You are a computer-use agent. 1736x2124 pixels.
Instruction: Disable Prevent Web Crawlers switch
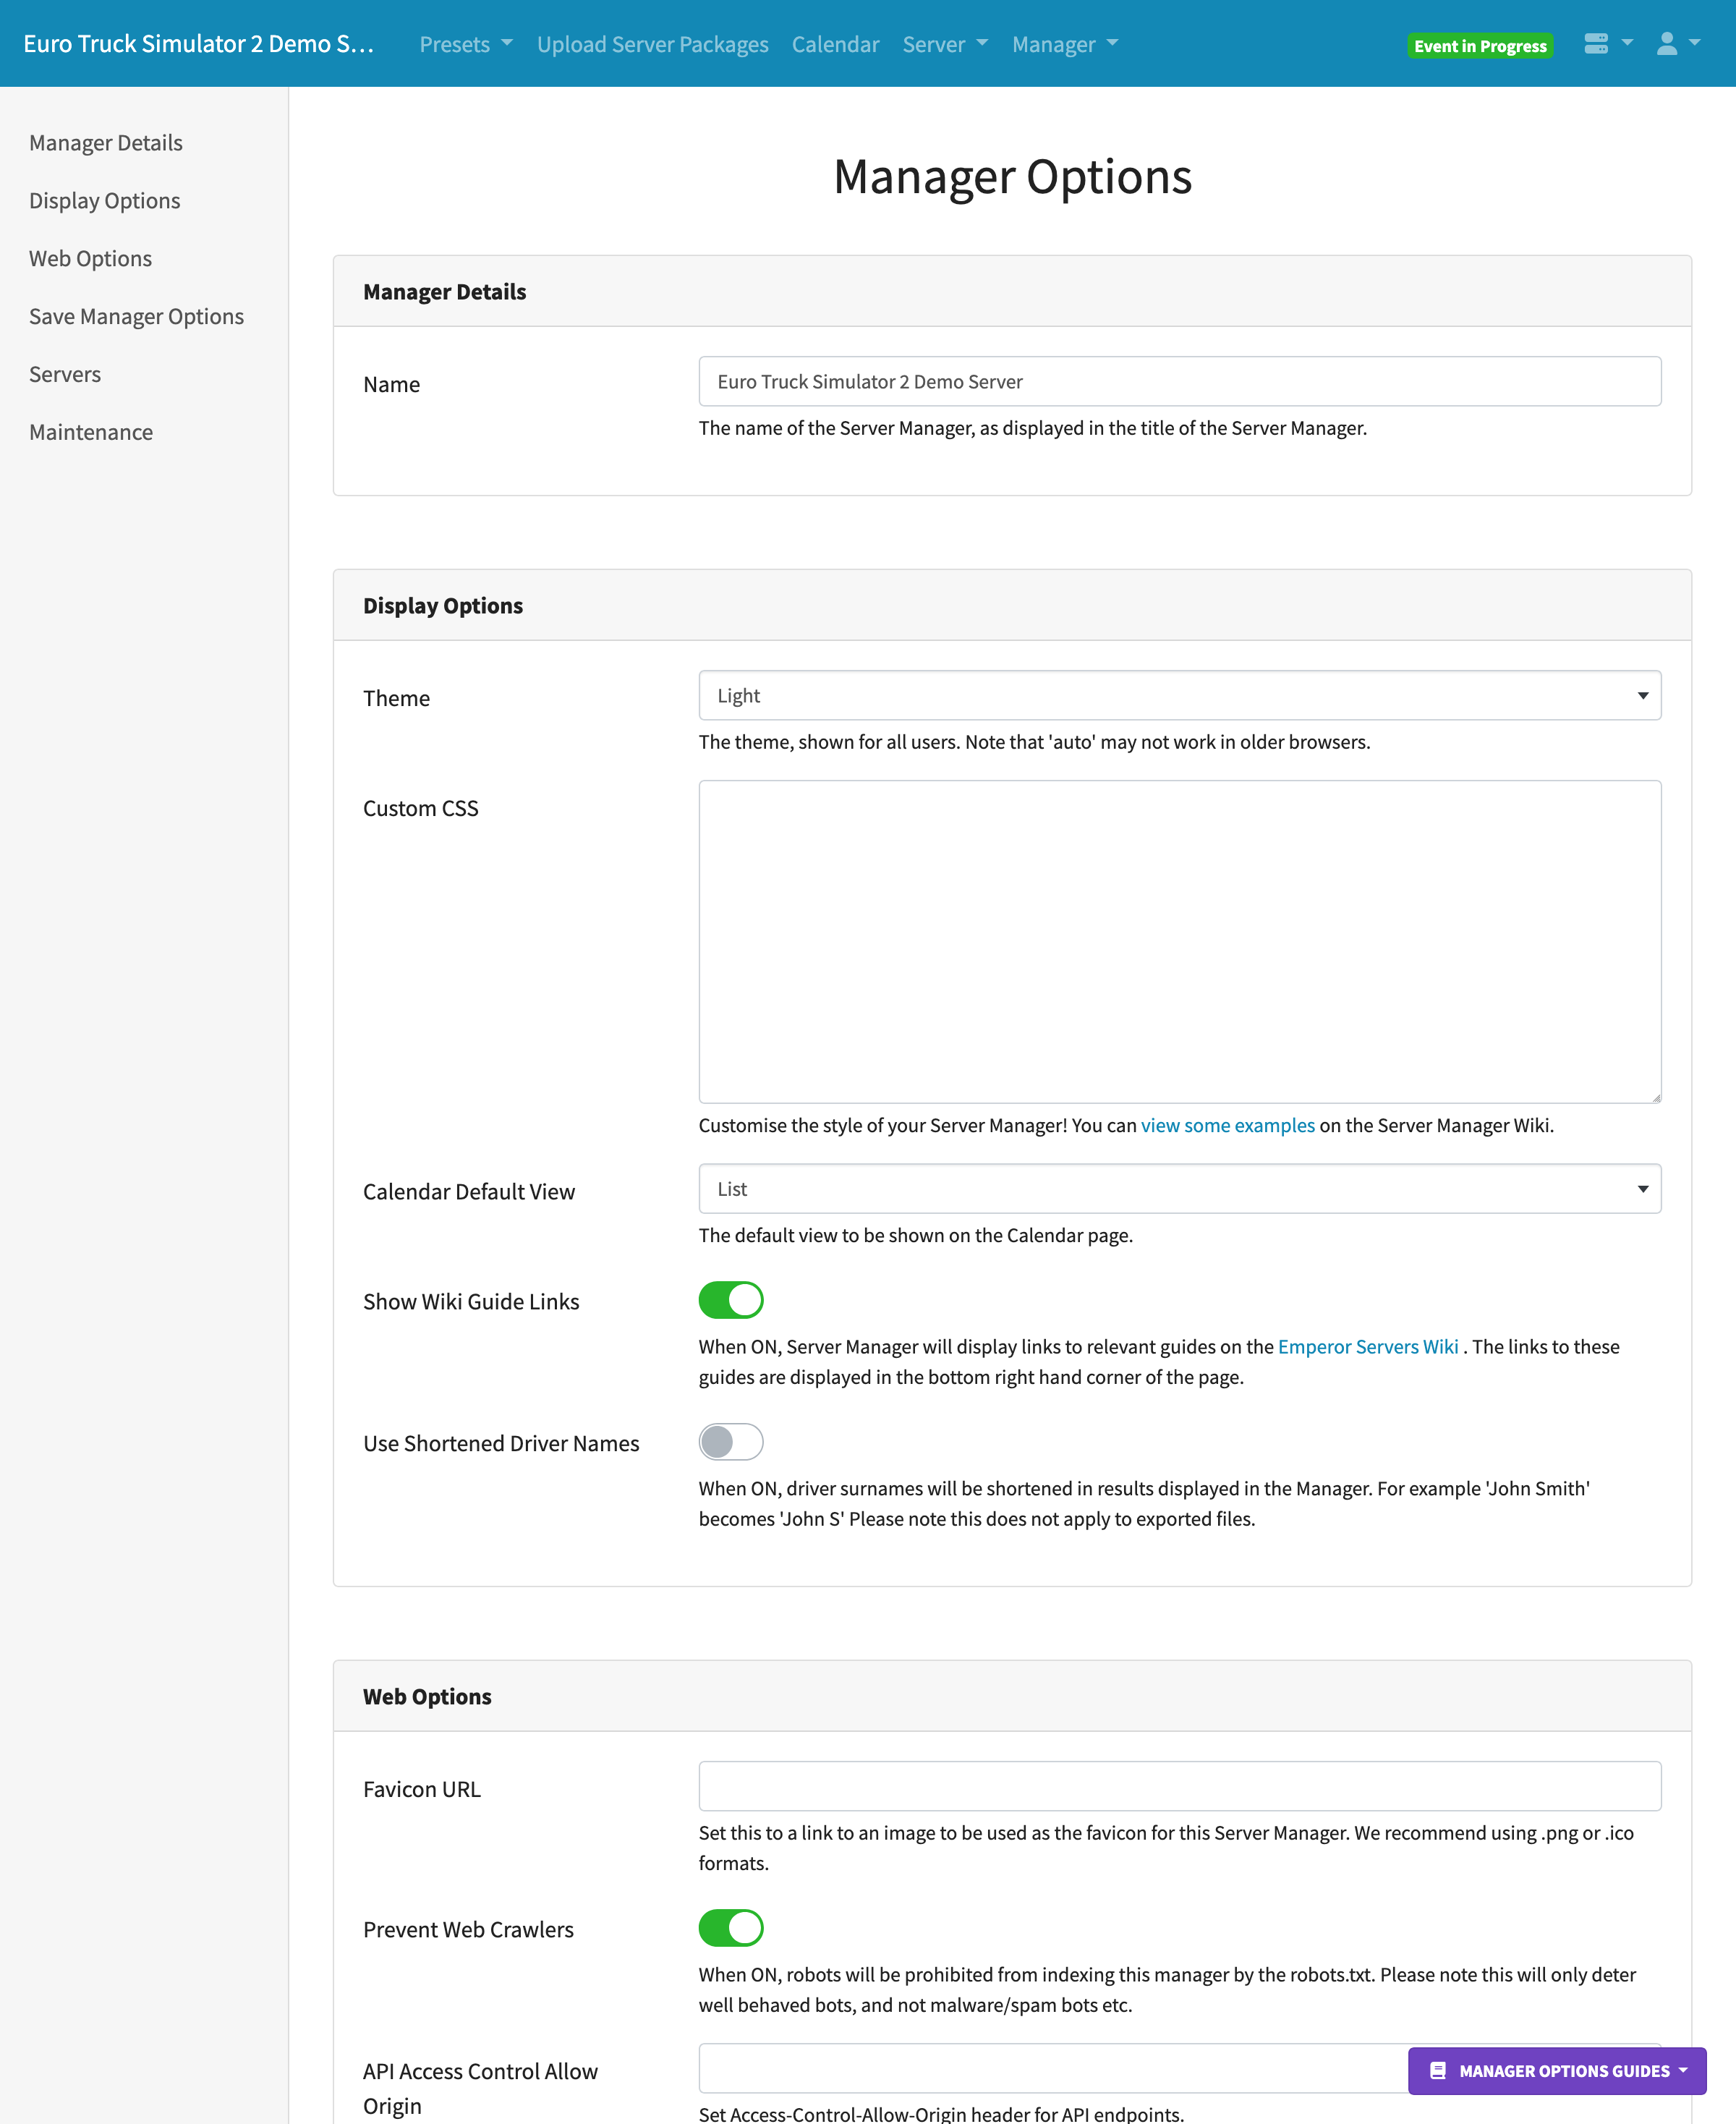(x=730, y=1928)
